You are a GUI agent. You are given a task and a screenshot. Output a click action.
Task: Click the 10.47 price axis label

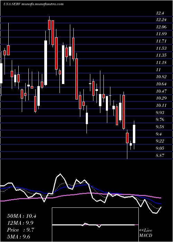click(x=161, y=91)
